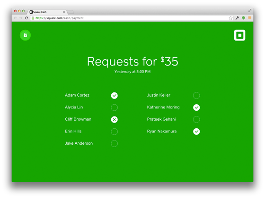Click the name Justin Keller

coord(159,95)
